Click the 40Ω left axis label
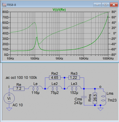This screenshot has height=122, width=119. tap(6, 33)
